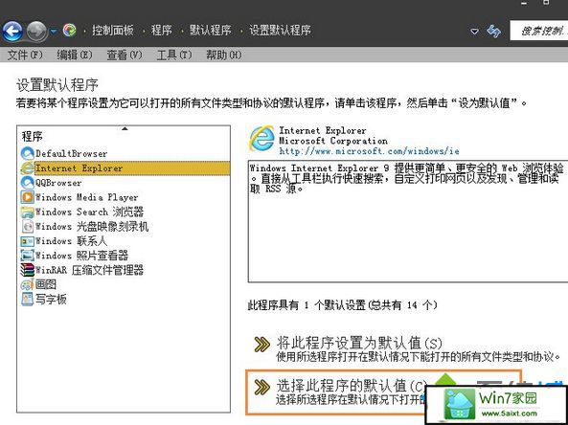Click the Internet Explorer 9 description box
Viewport: 568px width, 425px height.
408,221
